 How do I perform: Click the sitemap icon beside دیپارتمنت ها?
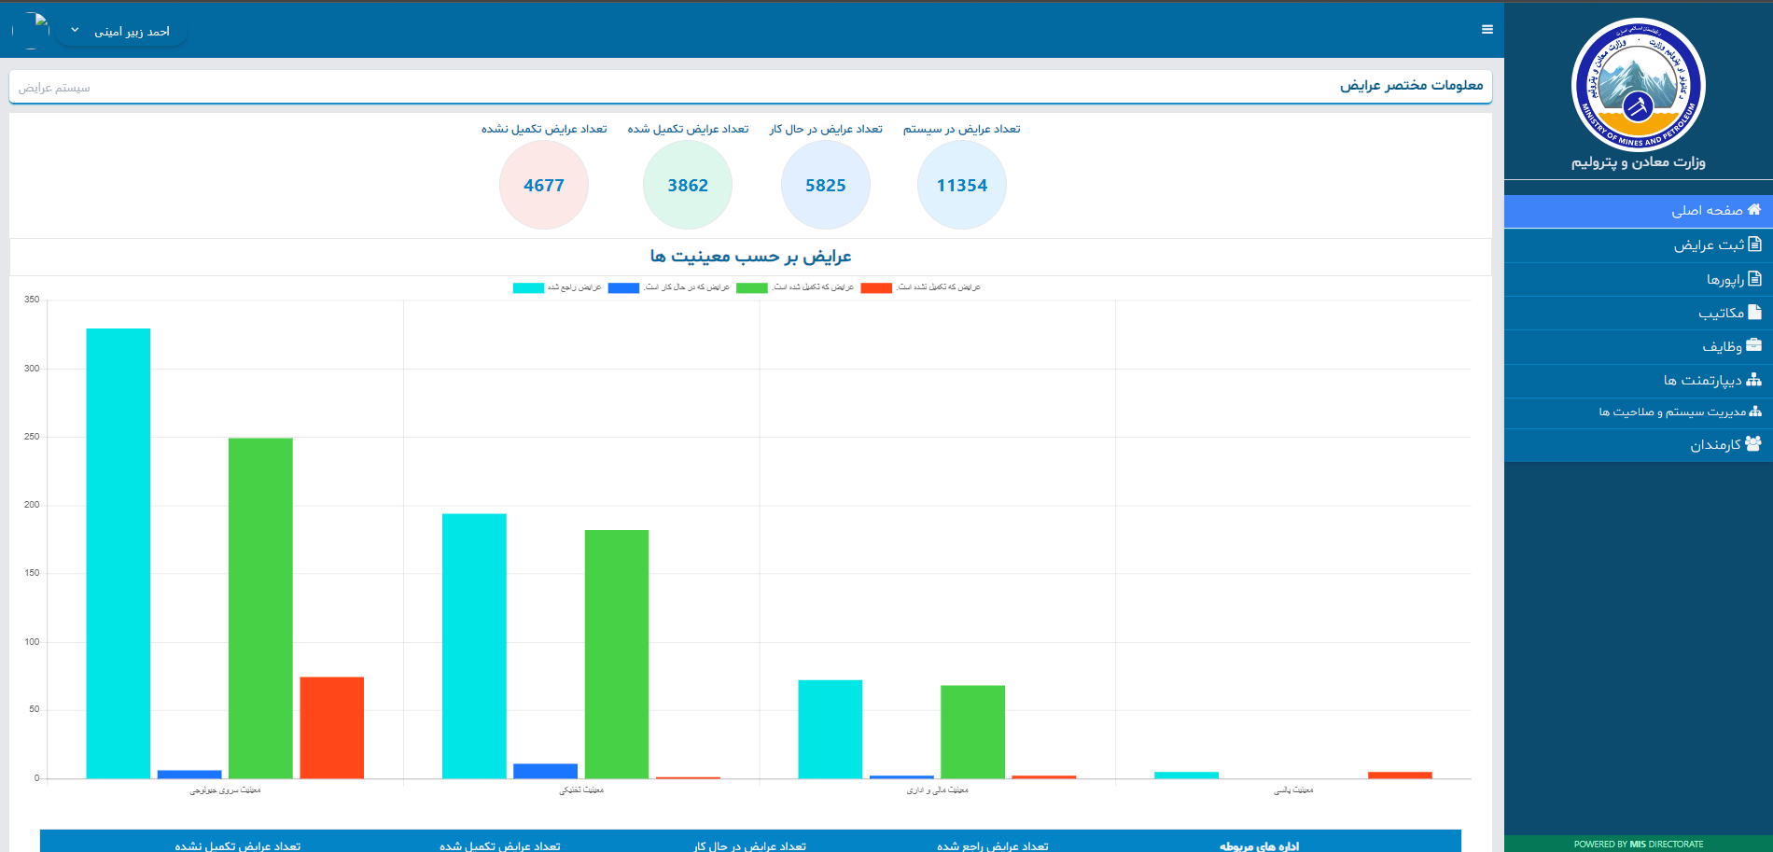coord(1753,380)
